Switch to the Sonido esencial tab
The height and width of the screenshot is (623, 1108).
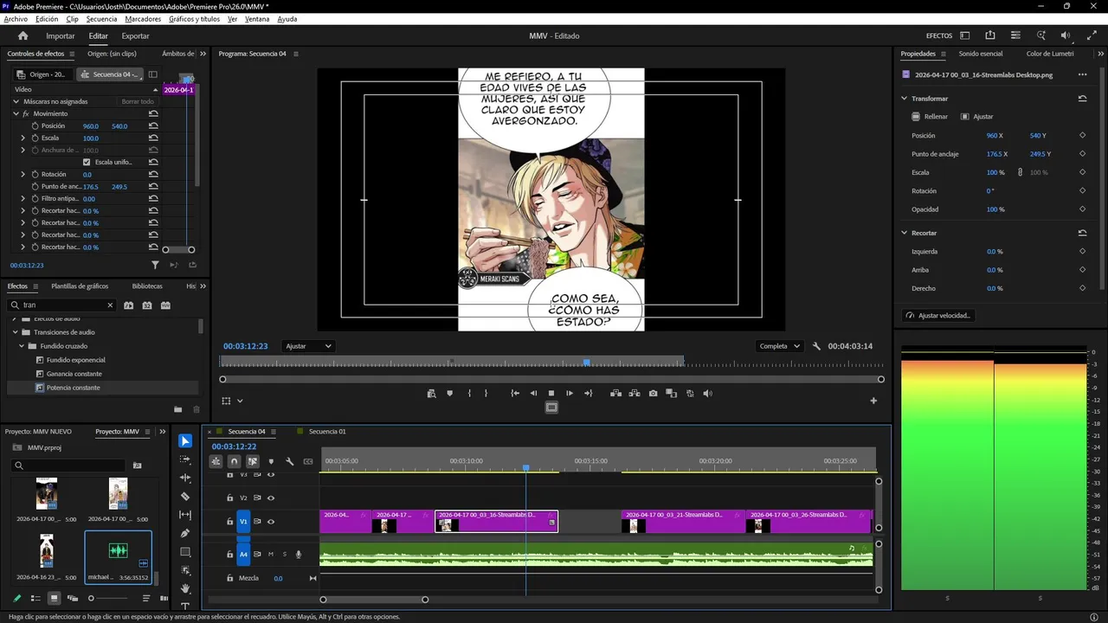coord(980,54)
